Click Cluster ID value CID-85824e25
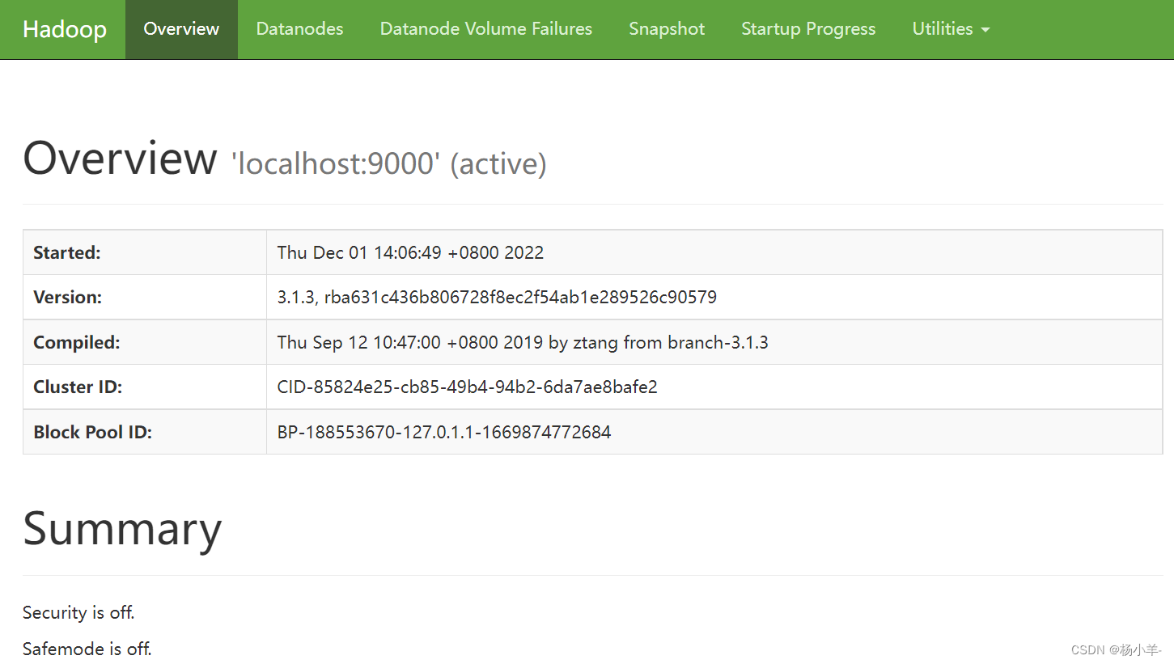 coord(467,387)
